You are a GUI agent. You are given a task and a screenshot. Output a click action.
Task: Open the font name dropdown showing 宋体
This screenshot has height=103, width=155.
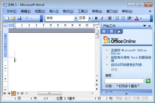(76, 18)
